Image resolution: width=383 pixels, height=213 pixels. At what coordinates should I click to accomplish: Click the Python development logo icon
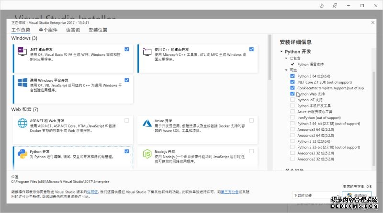(x=23, y=154)
